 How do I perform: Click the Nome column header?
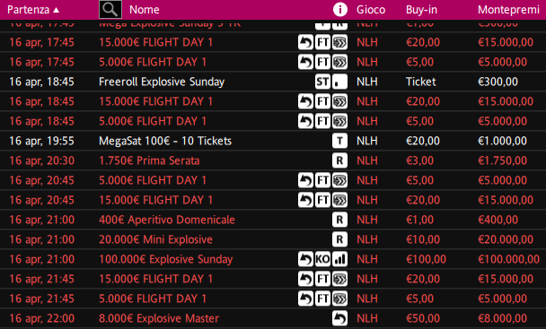click(x=145, y=10)
